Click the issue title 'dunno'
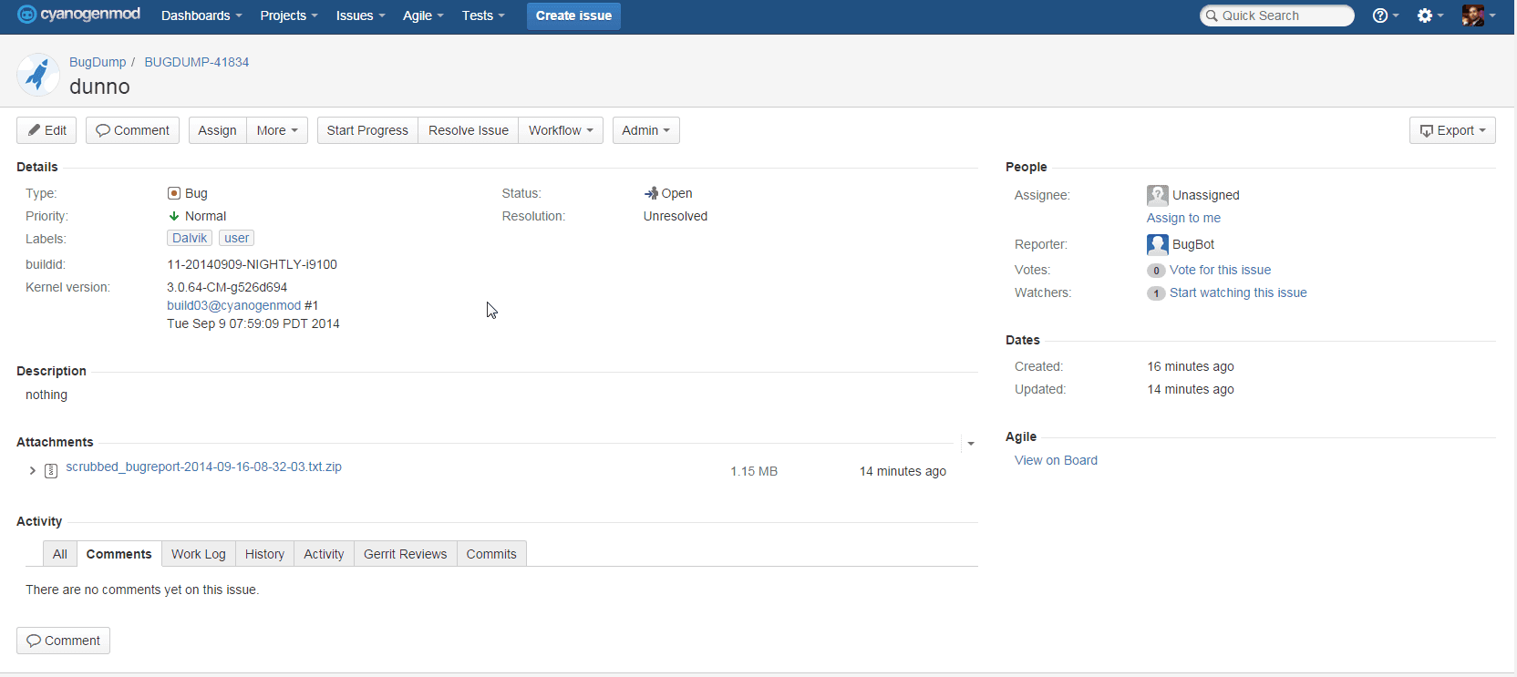 pyautogui.click(x=99, y=87)
